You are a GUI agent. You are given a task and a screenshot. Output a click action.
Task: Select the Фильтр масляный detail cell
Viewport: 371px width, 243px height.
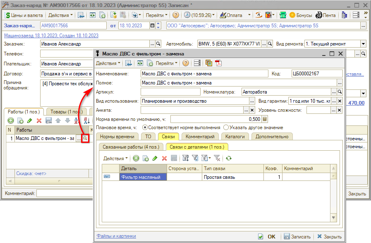click(143, 177)
